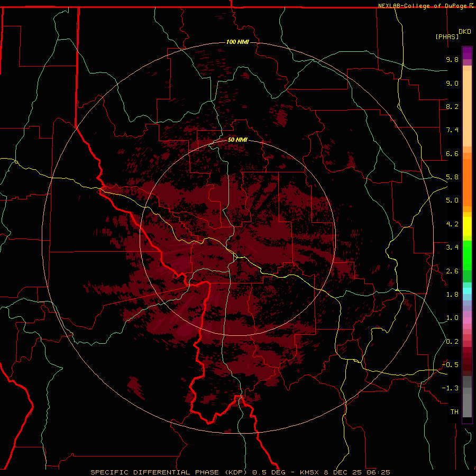Viewport: 476px width, 476px height.
Task: Click the TH threshold label on scale
Action: click(x=454, y=412)
